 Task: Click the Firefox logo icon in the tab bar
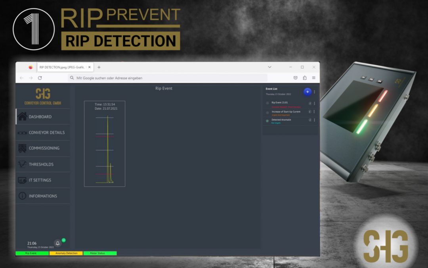pos(31,67)
